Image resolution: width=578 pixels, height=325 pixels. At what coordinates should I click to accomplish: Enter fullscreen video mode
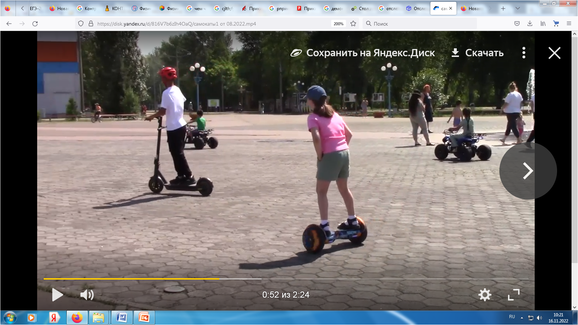pyautogui.click(x=513, y=295)
